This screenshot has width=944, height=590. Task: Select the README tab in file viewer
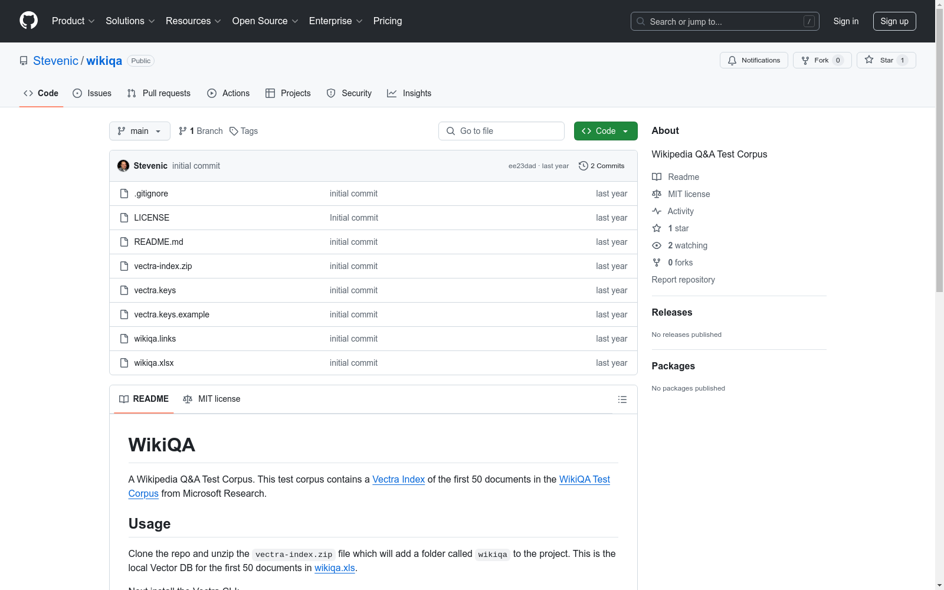click(144, 399)
